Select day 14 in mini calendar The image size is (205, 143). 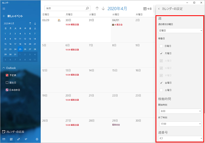pyautogui.click(x=35, y=39)
